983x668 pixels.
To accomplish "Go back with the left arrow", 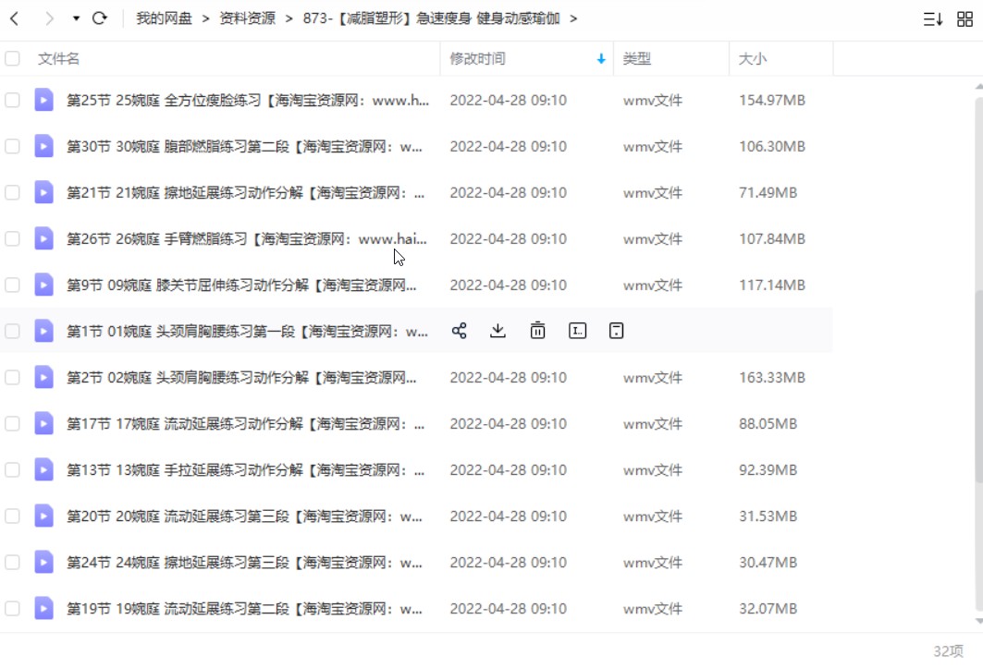I will pos(15,18).
